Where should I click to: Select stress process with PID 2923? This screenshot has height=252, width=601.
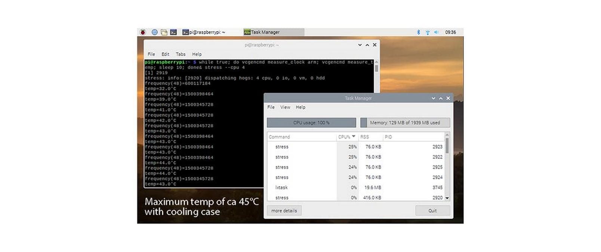coord(356,147)
